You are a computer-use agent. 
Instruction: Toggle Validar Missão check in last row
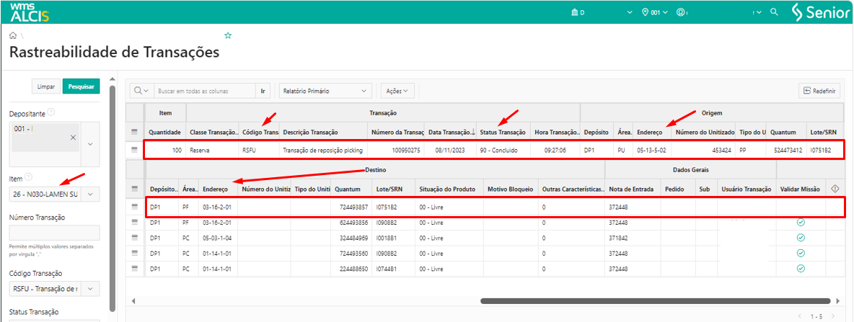click(800, 268)
